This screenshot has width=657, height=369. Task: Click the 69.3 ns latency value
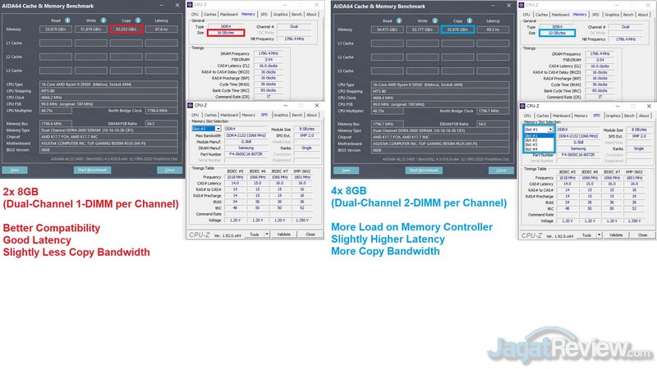click(493, 30)
